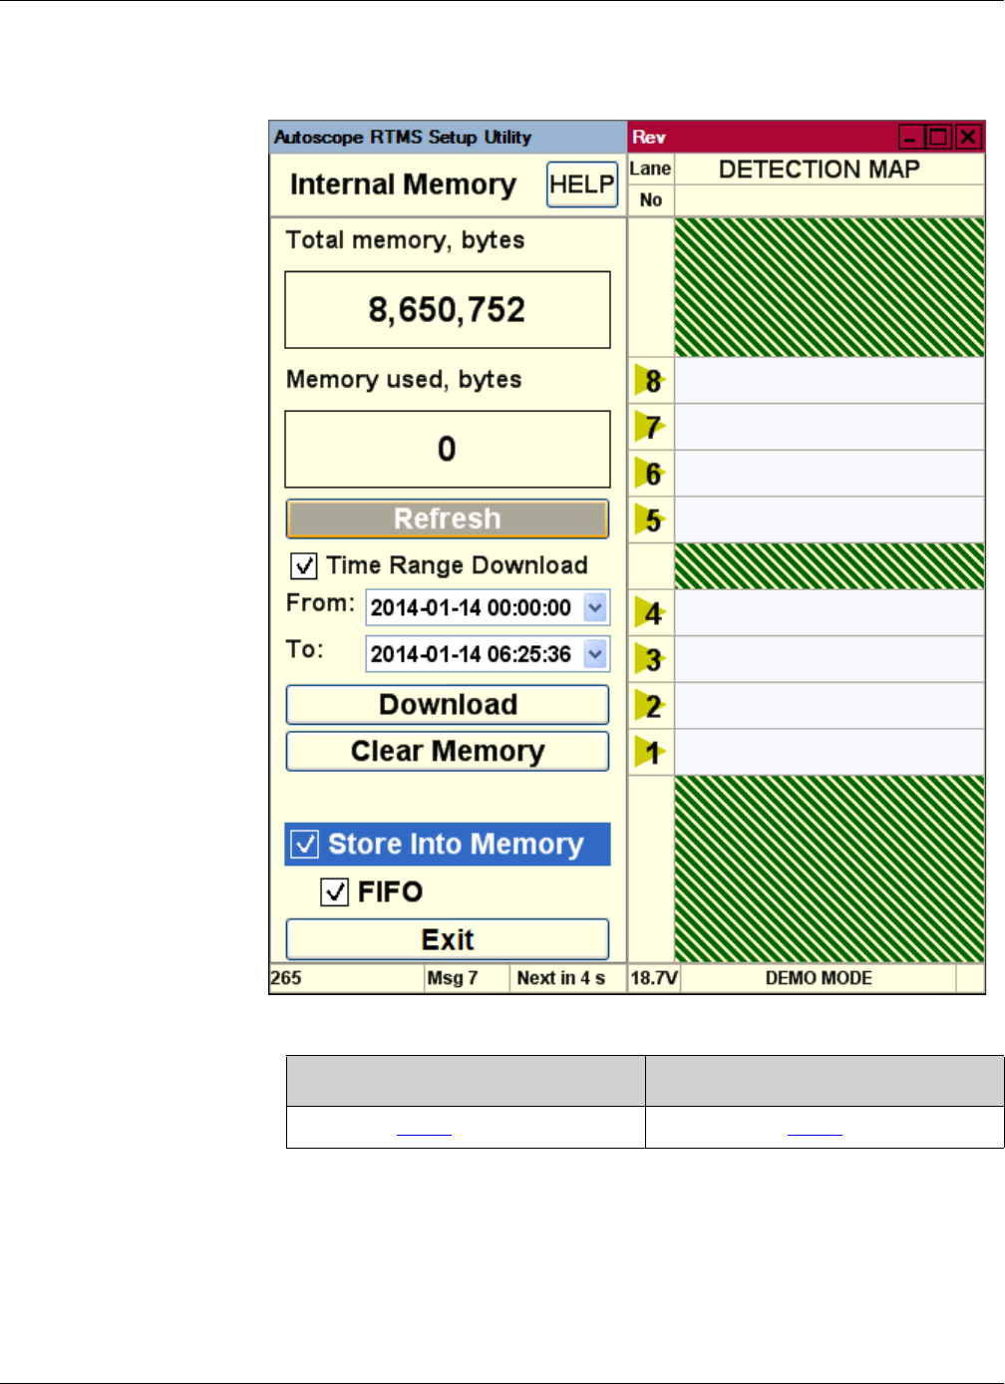1005x1384 pixels.
Task: Click the DEMO MODE status text
Action: click(x=819, y=978)
